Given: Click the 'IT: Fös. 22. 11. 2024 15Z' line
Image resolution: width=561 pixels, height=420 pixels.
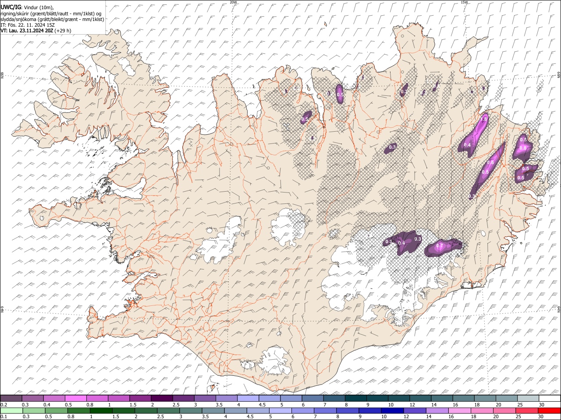Looking at the screenshot, I should point(28,25).
